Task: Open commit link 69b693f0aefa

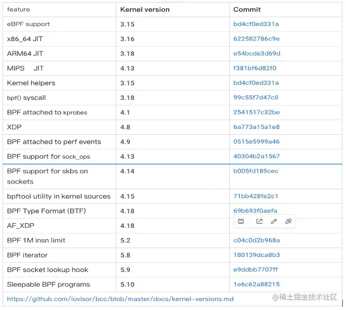Action: (255, 211)
